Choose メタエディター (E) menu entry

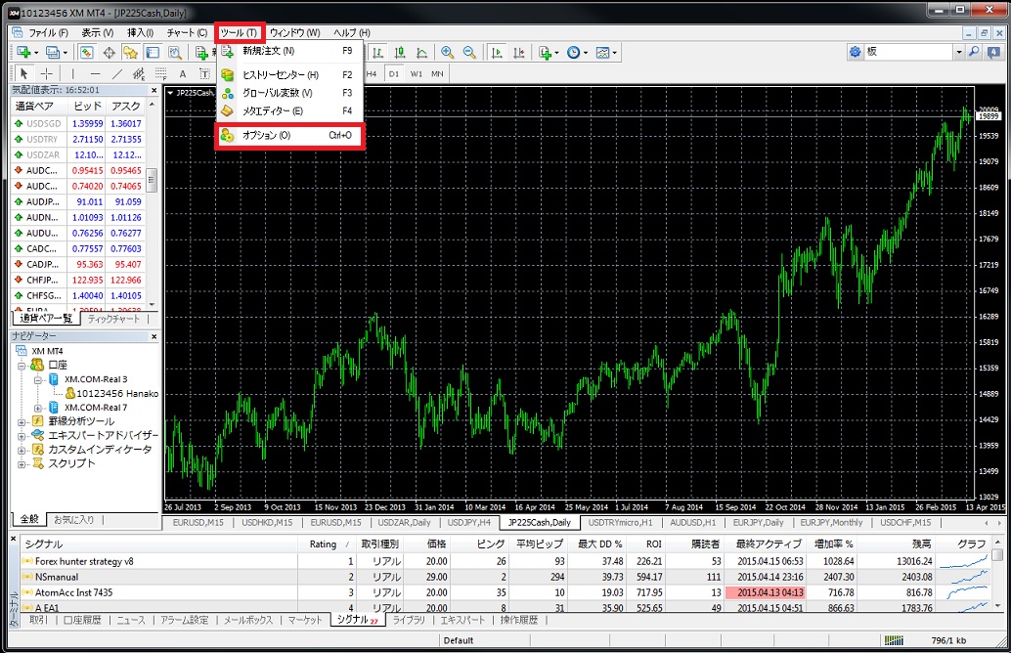click(x=290, y=110)
